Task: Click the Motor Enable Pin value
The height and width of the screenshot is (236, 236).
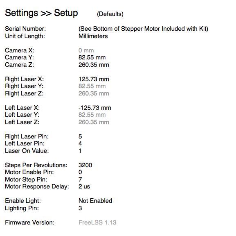Action: coord(80,172)
